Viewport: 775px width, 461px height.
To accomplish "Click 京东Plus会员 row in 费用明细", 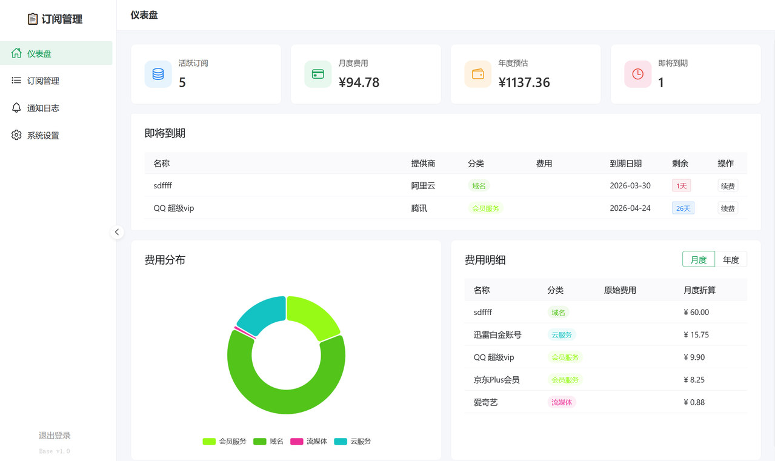I will point(606,380).
